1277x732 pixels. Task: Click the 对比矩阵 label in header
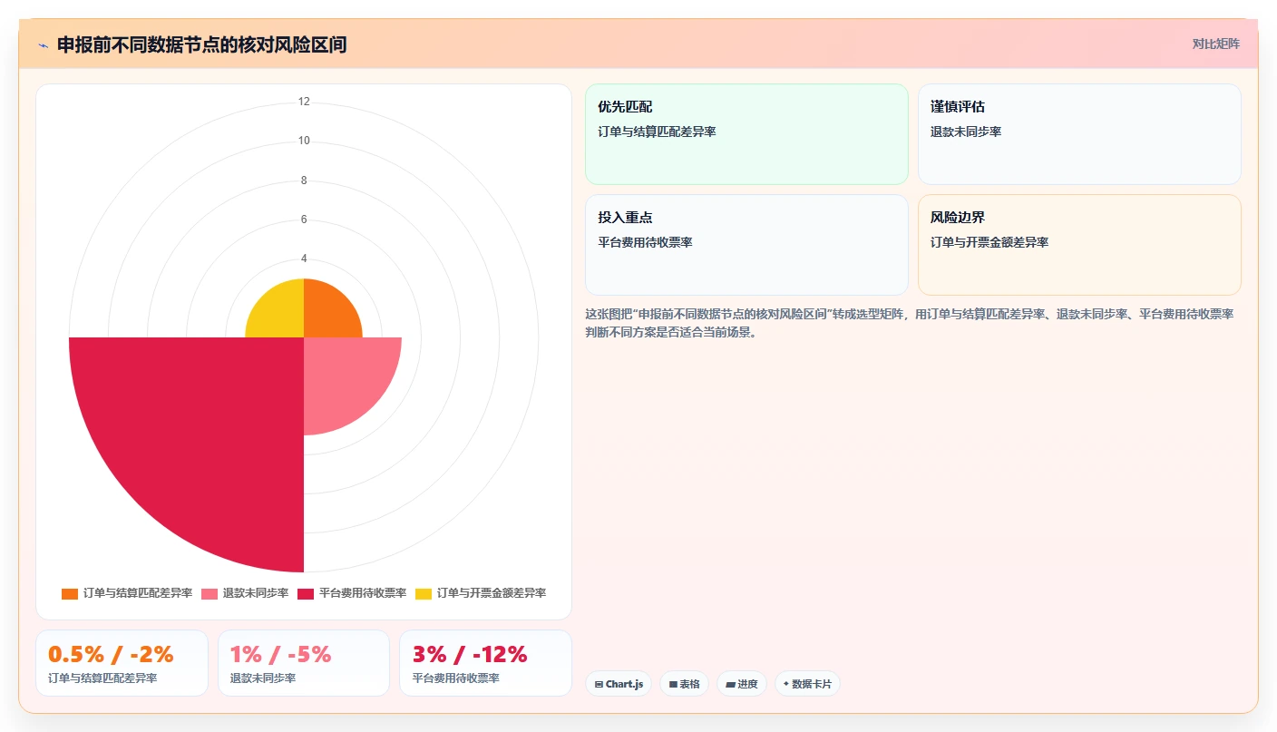[x=1215, y=44]
